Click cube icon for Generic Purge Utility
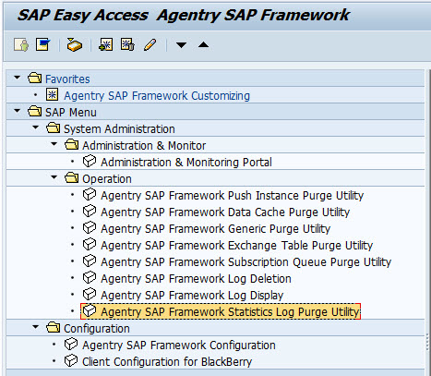 pyautogui.click(x=90, y=227)
